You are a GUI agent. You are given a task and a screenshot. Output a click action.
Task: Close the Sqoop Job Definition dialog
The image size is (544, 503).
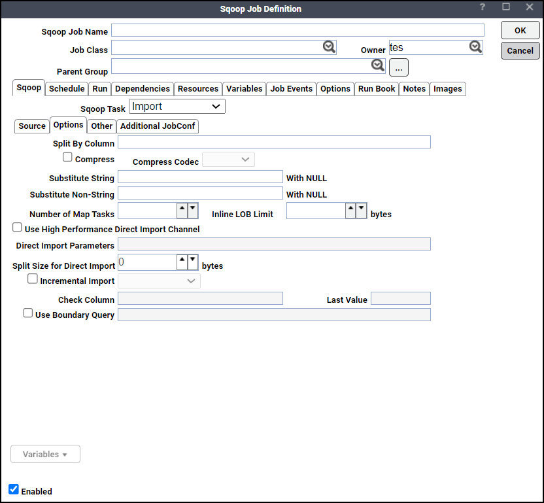click(x=530, y=7)
